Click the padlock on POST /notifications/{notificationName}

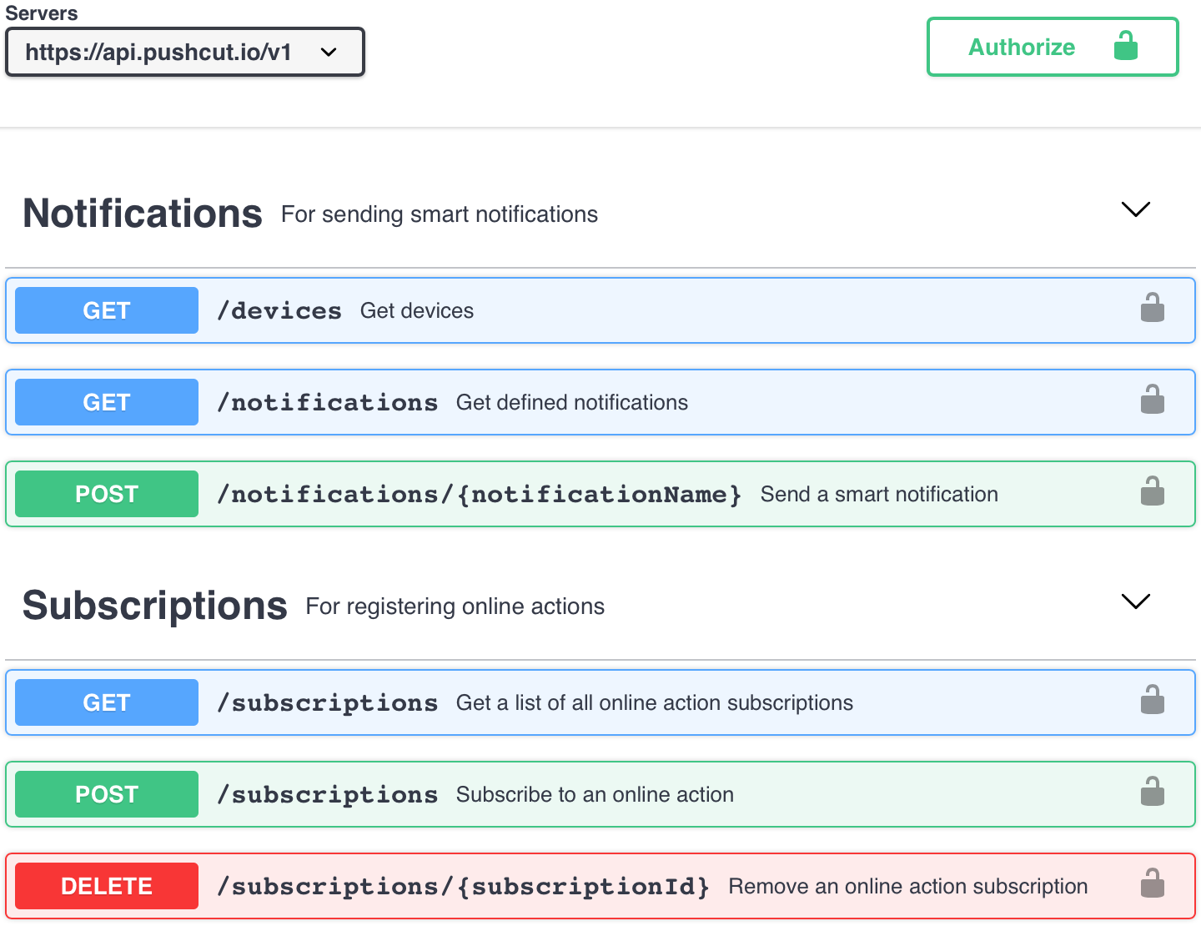tap(1153, 491)
